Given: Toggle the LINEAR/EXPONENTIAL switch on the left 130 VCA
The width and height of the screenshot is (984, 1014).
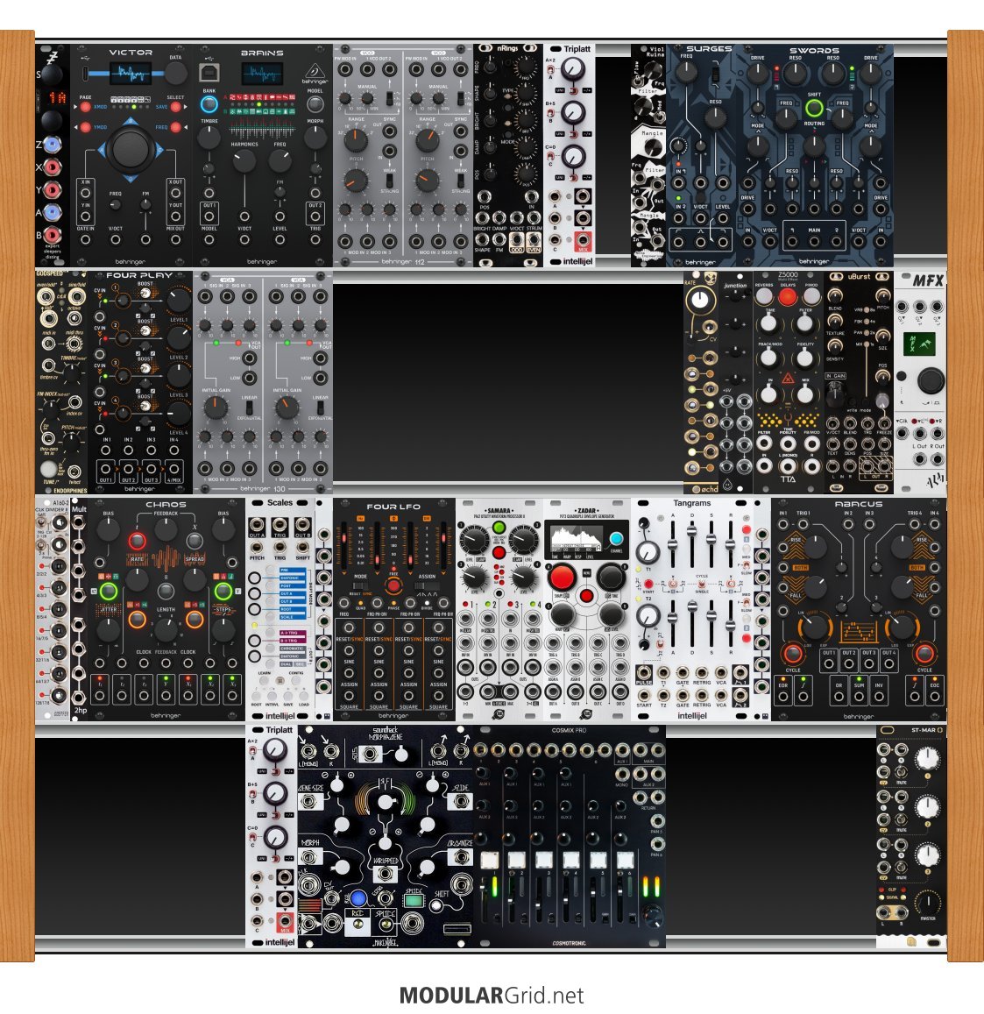Looking at the screenshot, I should (250, 408).
